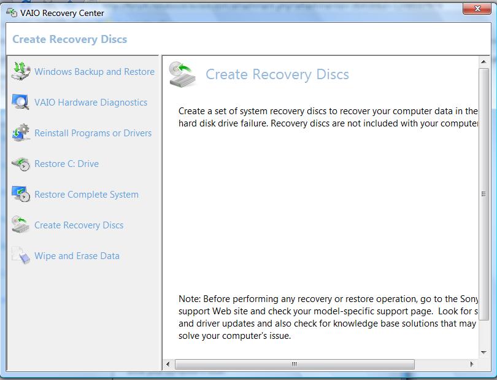497x380 pixels.
Task: Click the VAIO Recovery Center title bar icon
Action: [12, 13]
